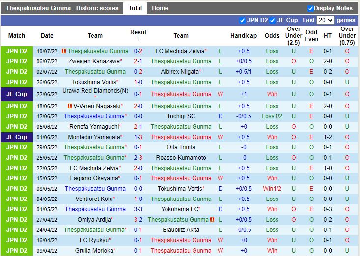
Task: Switch to the Home tab
Action: (x=160, y=8)
